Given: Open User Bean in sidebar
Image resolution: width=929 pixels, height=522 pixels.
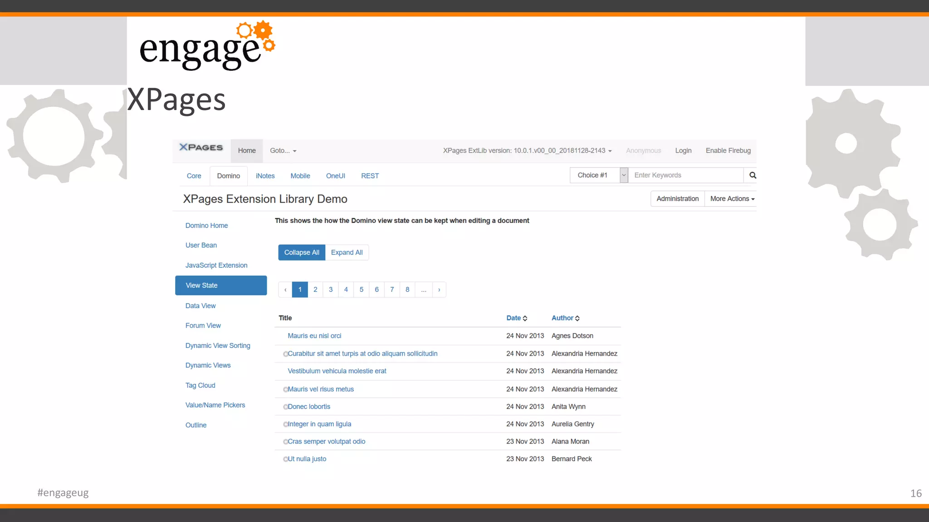Looking at the screenshot, I should [201, 245].
